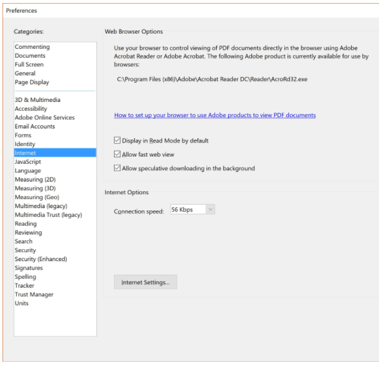Viewport: 379px width, 366px height.
Task: Go to 3D & Multimedia preferences
Action: (37, 100)
